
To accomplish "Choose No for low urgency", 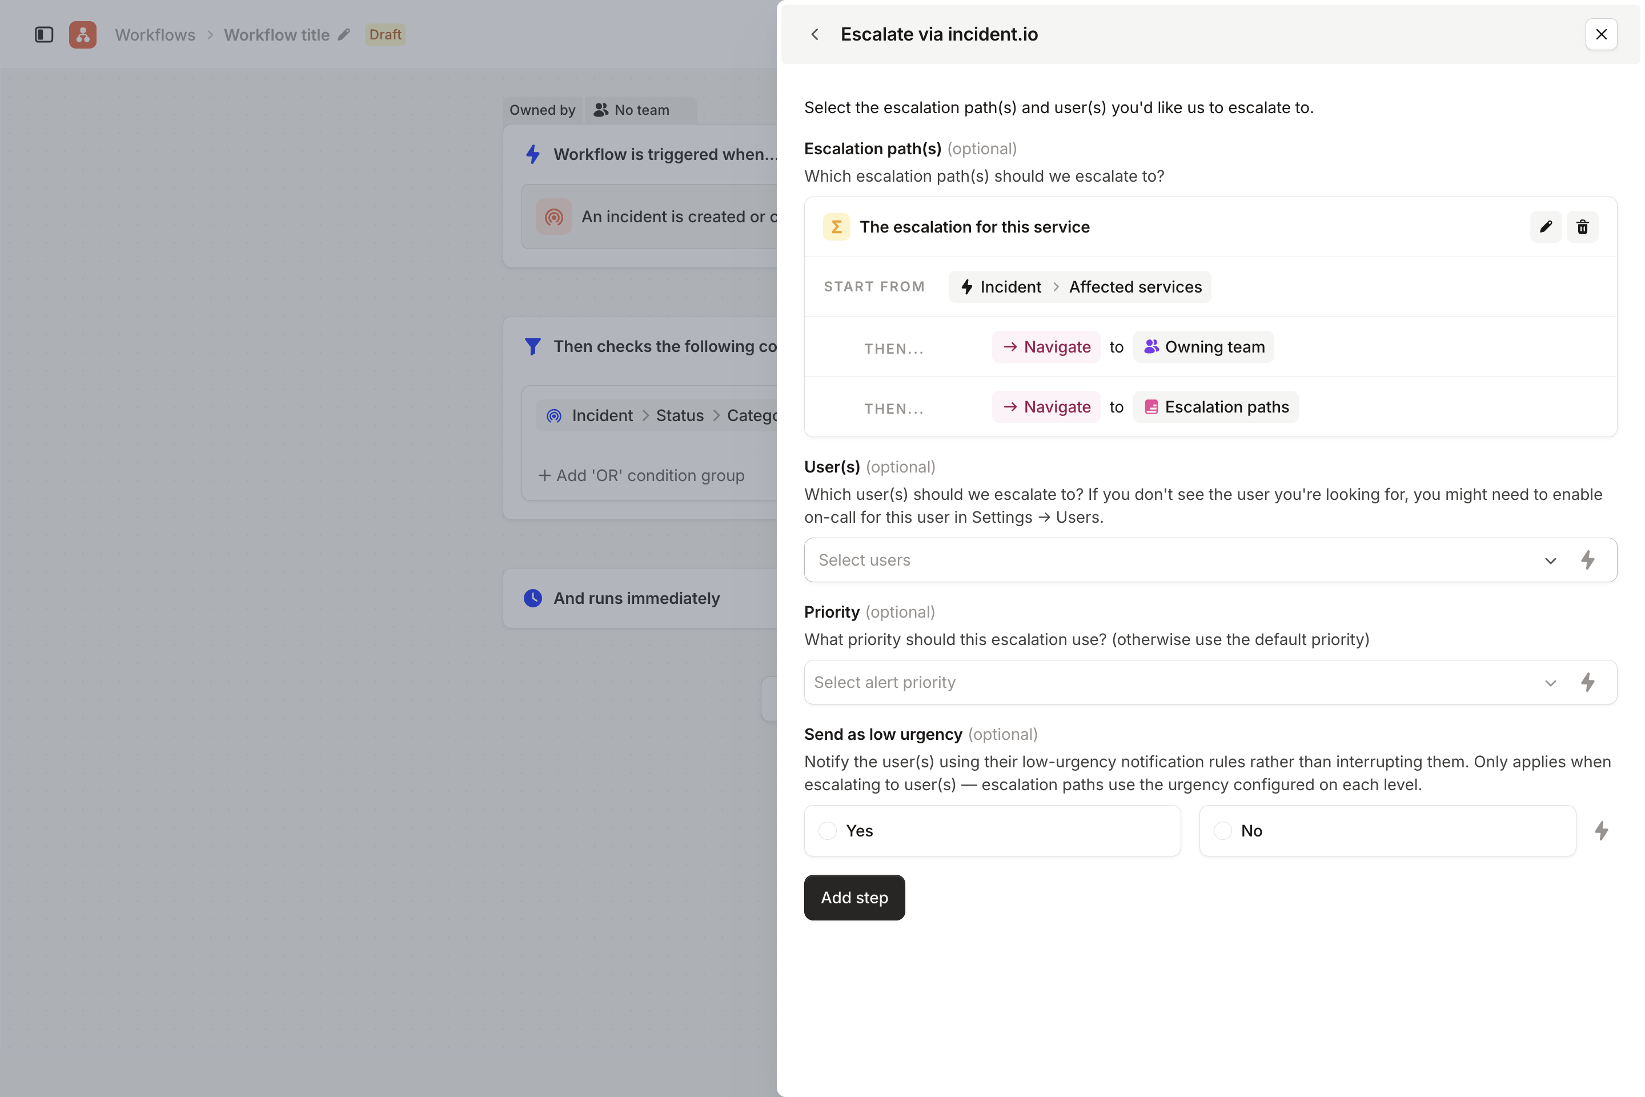I will (x=1387, y=830).
